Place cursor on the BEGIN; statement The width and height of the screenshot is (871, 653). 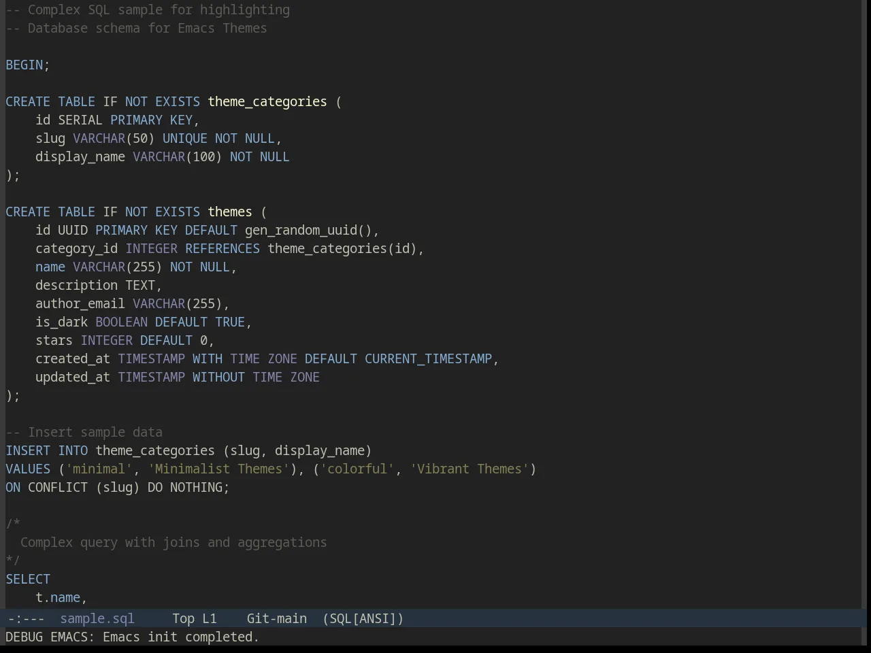28,65
